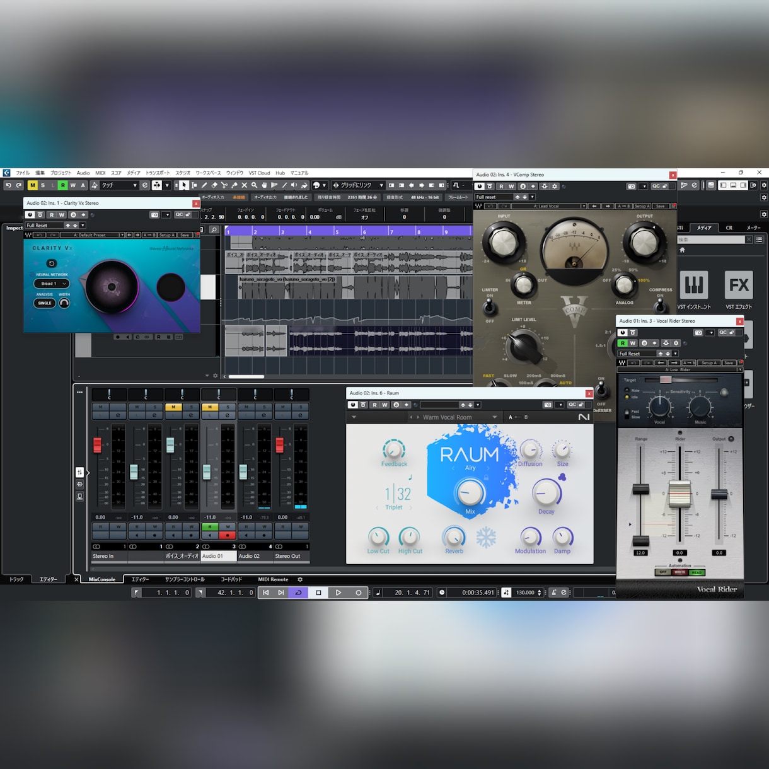The height and width of the screenshot is (769, 769).
Task: Toggle Read R button in Vocal Rider window
Action: 623,343
